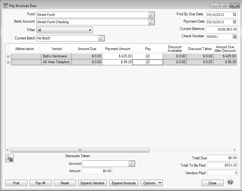The width and height of the screenshot is (242, 191).
Task: Click the Check Number lookup icon
Action: point(234,36)
